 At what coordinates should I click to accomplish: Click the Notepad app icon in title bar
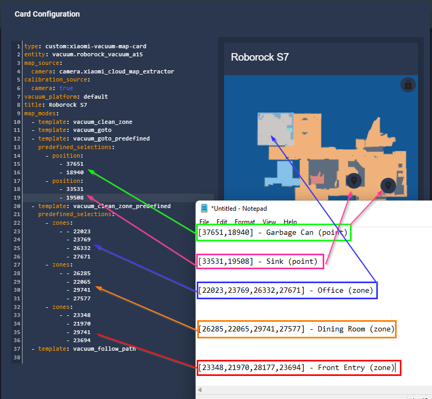click(x=204, y=208)
